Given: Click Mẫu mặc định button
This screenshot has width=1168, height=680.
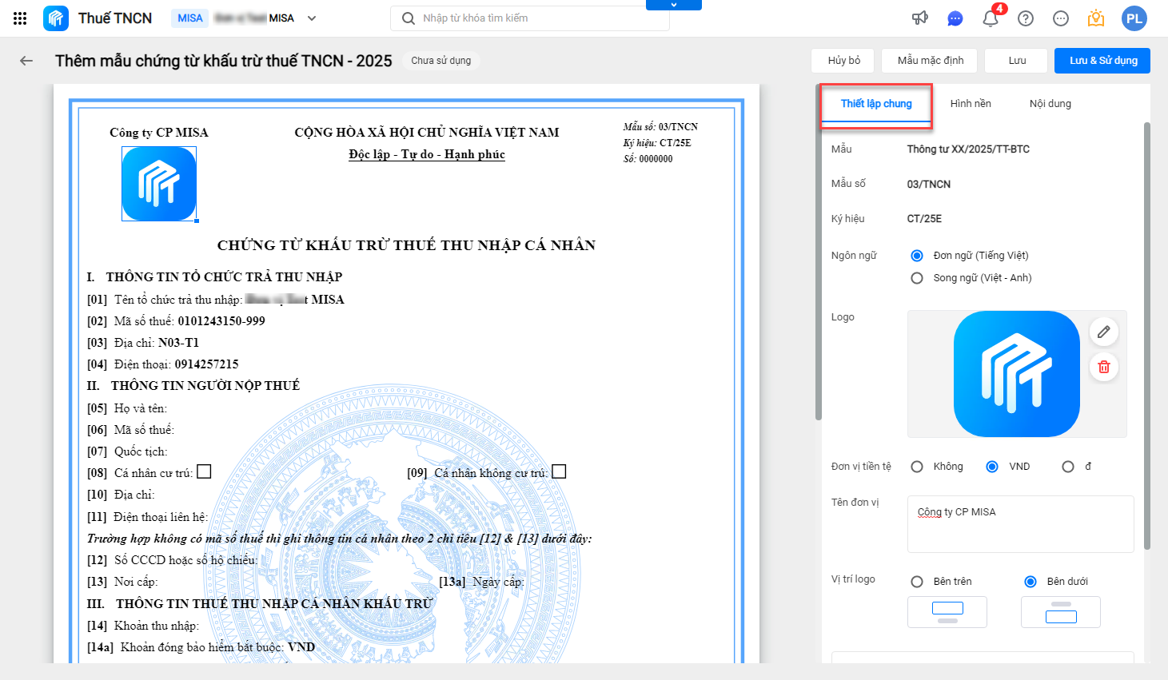Looking at the screenshot, I should pyautogui.click(x=931, y=61).
